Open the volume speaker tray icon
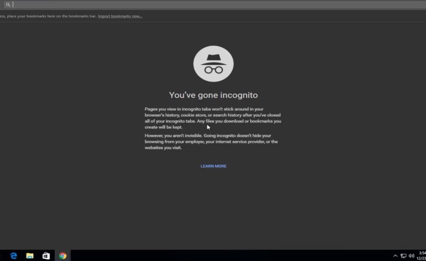Image resolution: width=426 pixels, height=261 pixels. (411, 256)
